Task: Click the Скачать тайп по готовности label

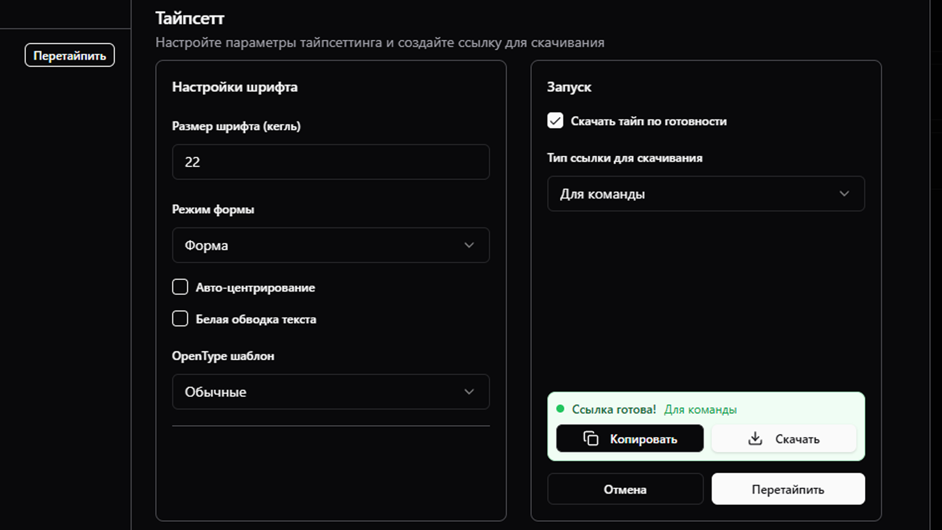Action: [648, 121]
